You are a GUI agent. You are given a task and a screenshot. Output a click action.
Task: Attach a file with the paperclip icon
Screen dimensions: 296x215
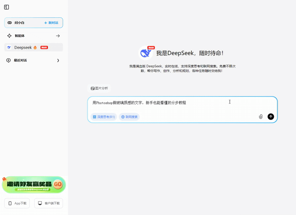[261, 117]
